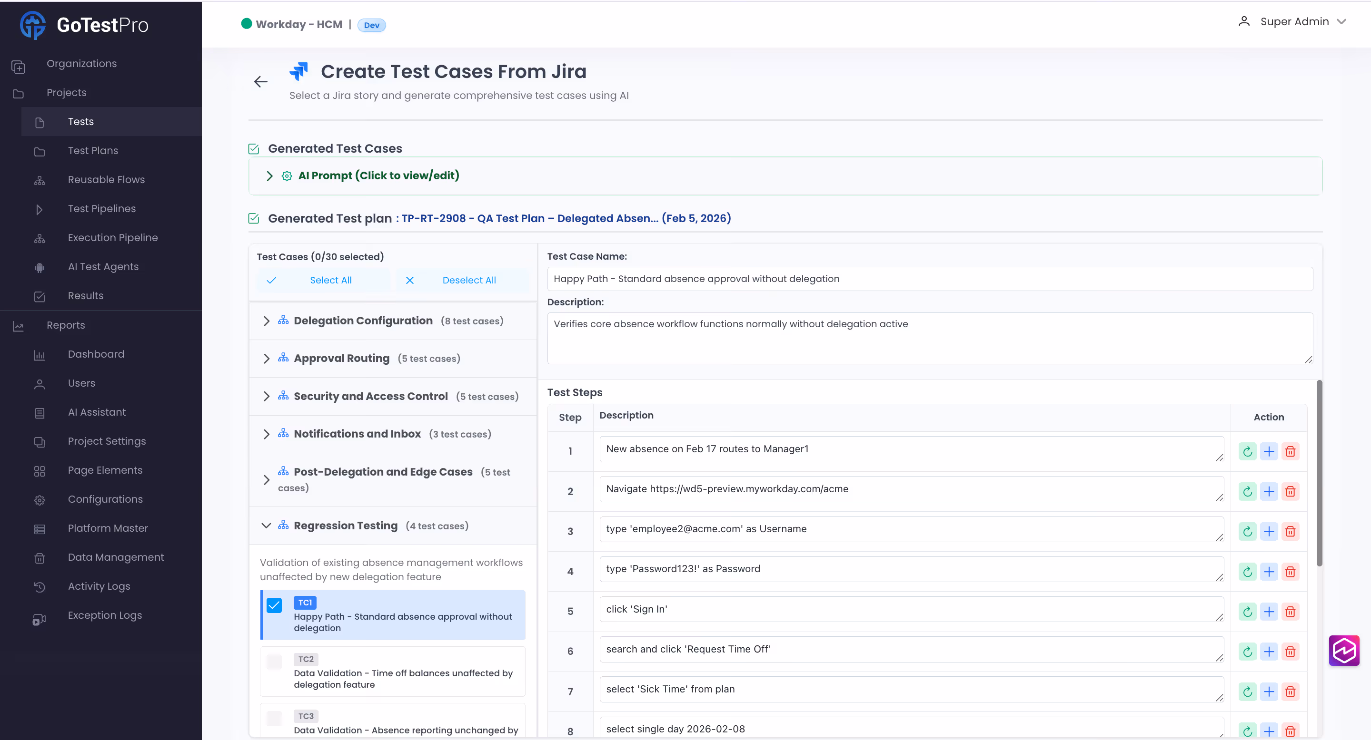
Task: Click the AI Prompt gear icon
Action: (x=287, y=176)
